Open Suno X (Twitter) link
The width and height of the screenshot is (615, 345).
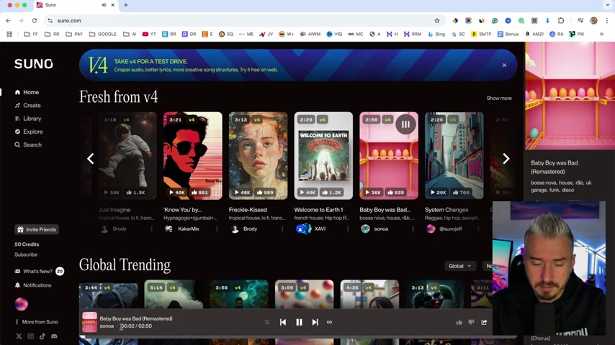(x=19, y=336)
